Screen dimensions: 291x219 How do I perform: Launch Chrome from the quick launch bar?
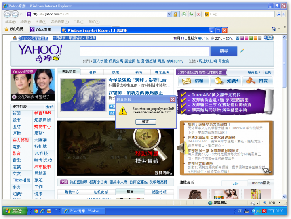[x=36, y=211]
